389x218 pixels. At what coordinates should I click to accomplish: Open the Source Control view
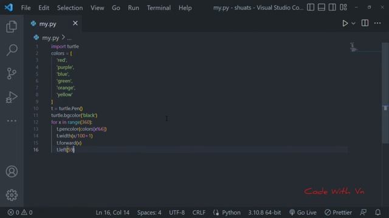12,73
